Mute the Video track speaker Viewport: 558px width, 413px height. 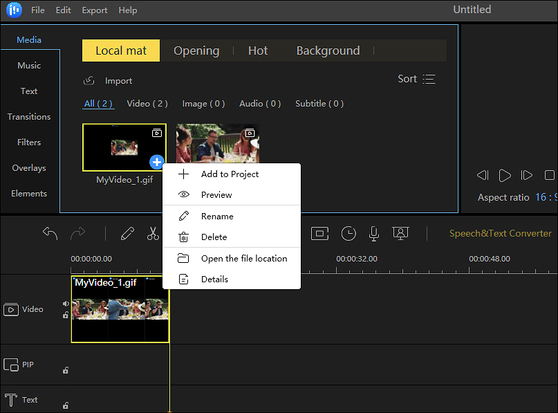(66, 304)
